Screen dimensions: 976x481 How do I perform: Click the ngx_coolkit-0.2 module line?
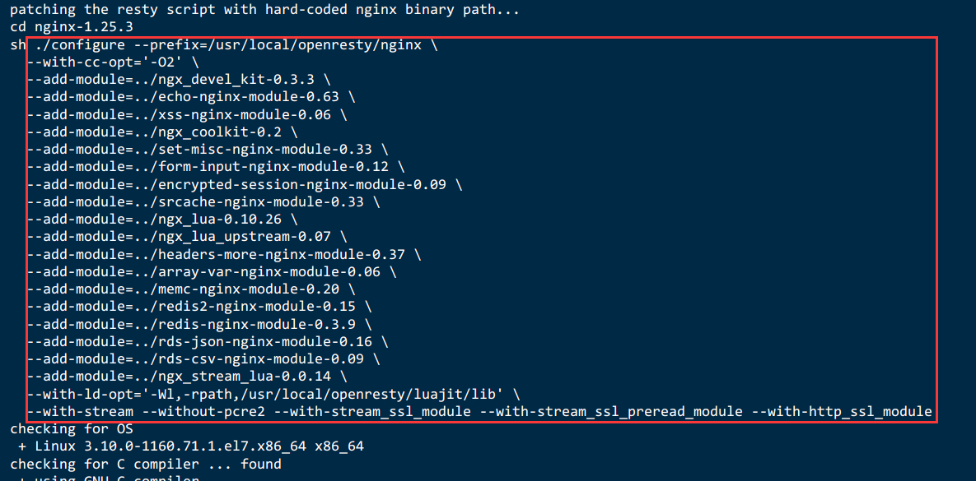pos(162,132)
